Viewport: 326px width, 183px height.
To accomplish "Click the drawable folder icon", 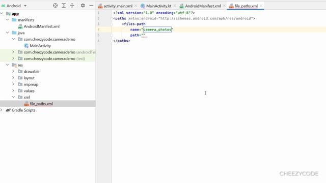I will click(20, 71).
